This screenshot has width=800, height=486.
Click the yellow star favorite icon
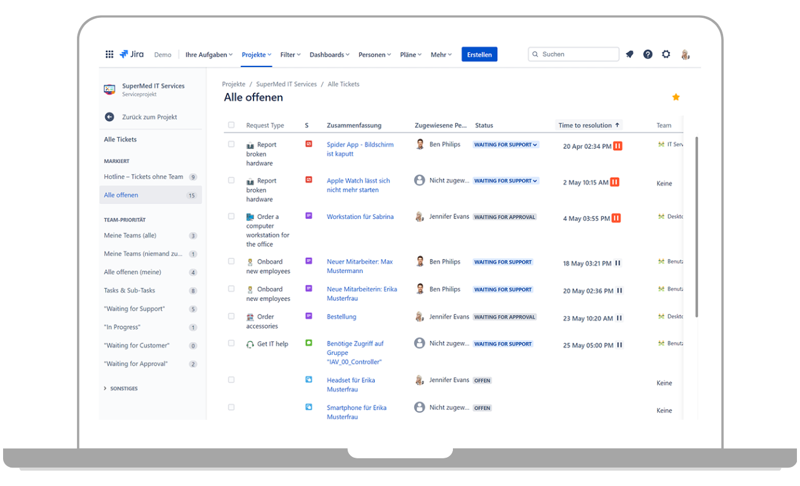(676, 97)
